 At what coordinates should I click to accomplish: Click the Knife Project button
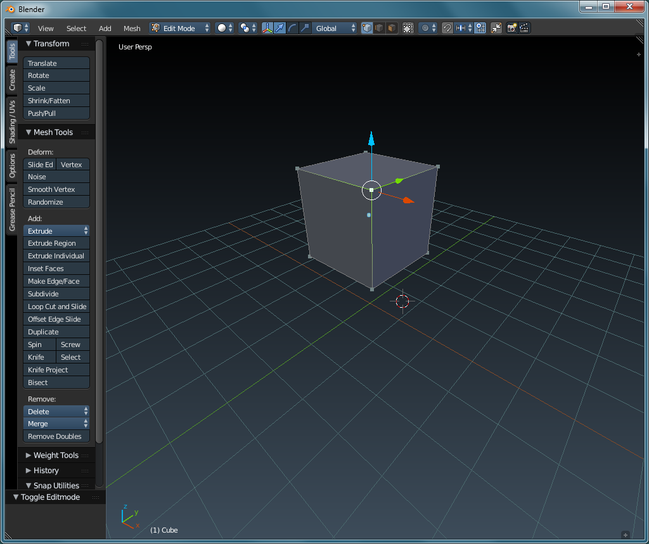[x=56, y=370]
